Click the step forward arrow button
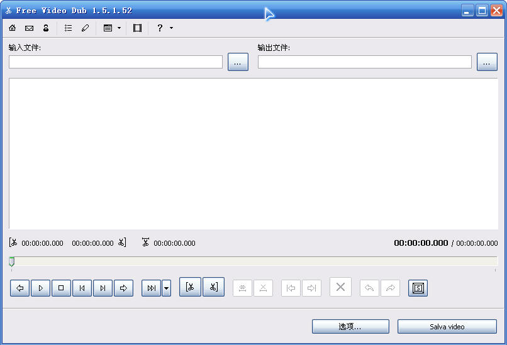This screenshot has height=345, width=507. (123, 288)
